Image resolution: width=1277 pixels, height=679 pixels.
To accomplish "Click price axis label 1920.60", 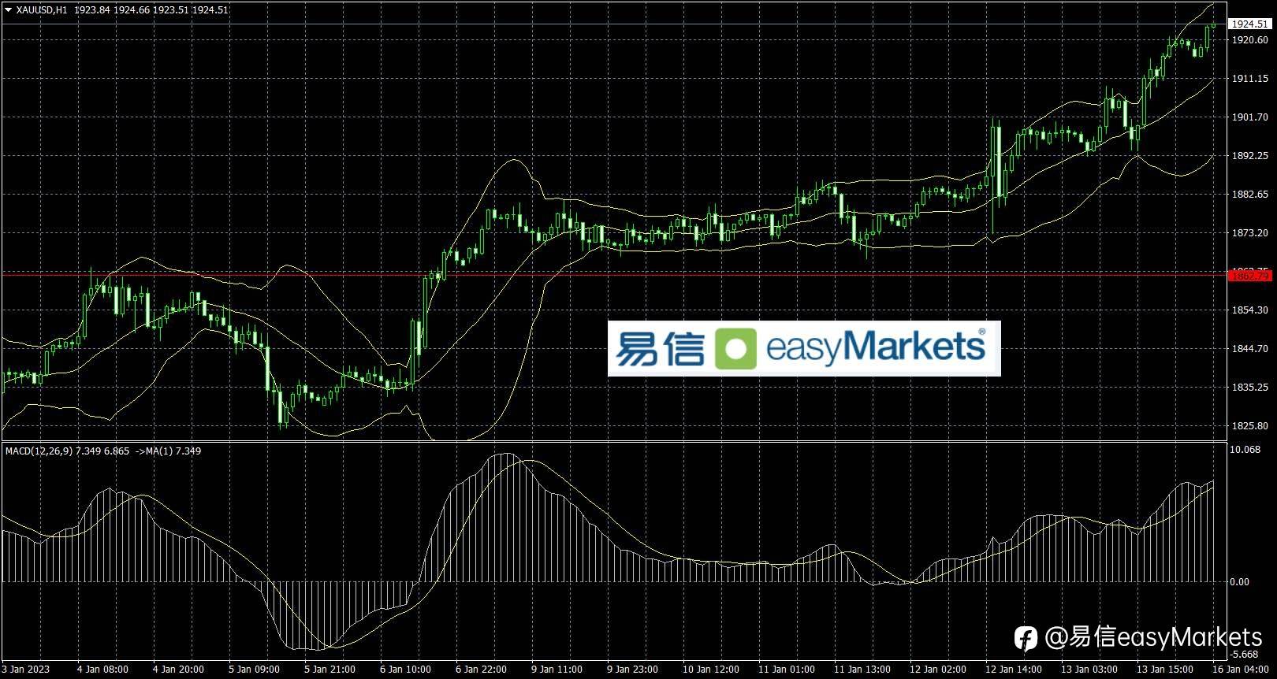I will 1250,40.
